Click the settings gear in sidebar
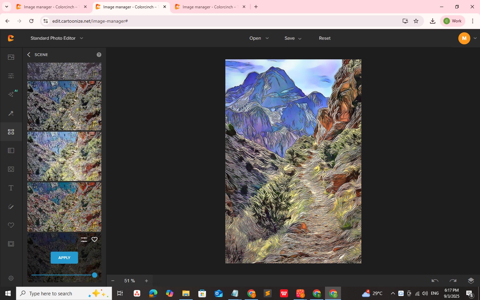The height and width of the screenshot is (300, 480). 11,278
